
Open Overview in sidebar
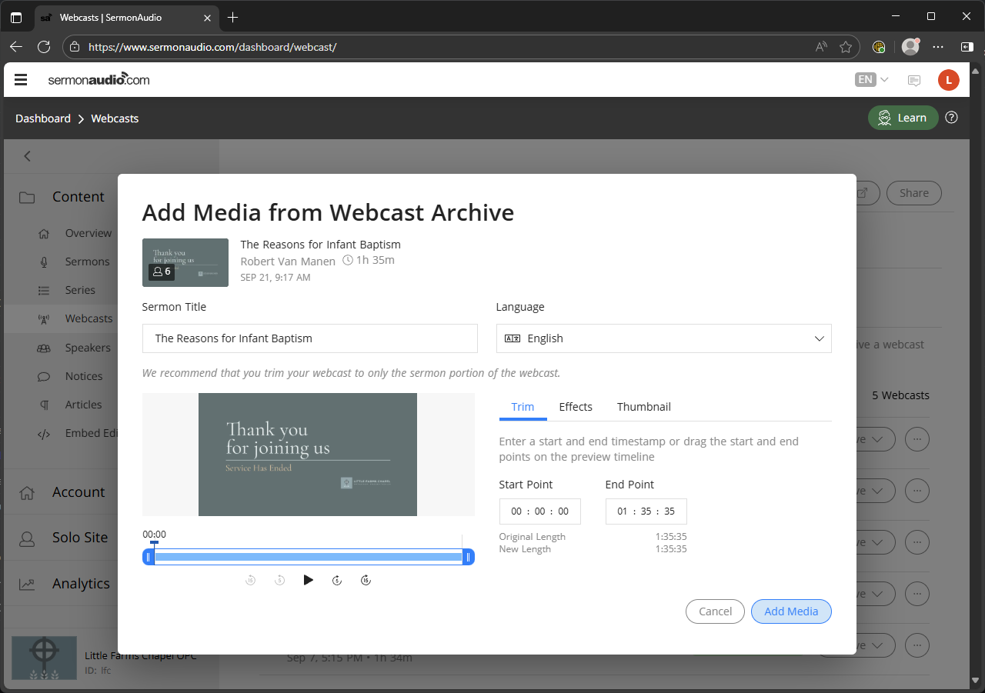click(88, 233)
